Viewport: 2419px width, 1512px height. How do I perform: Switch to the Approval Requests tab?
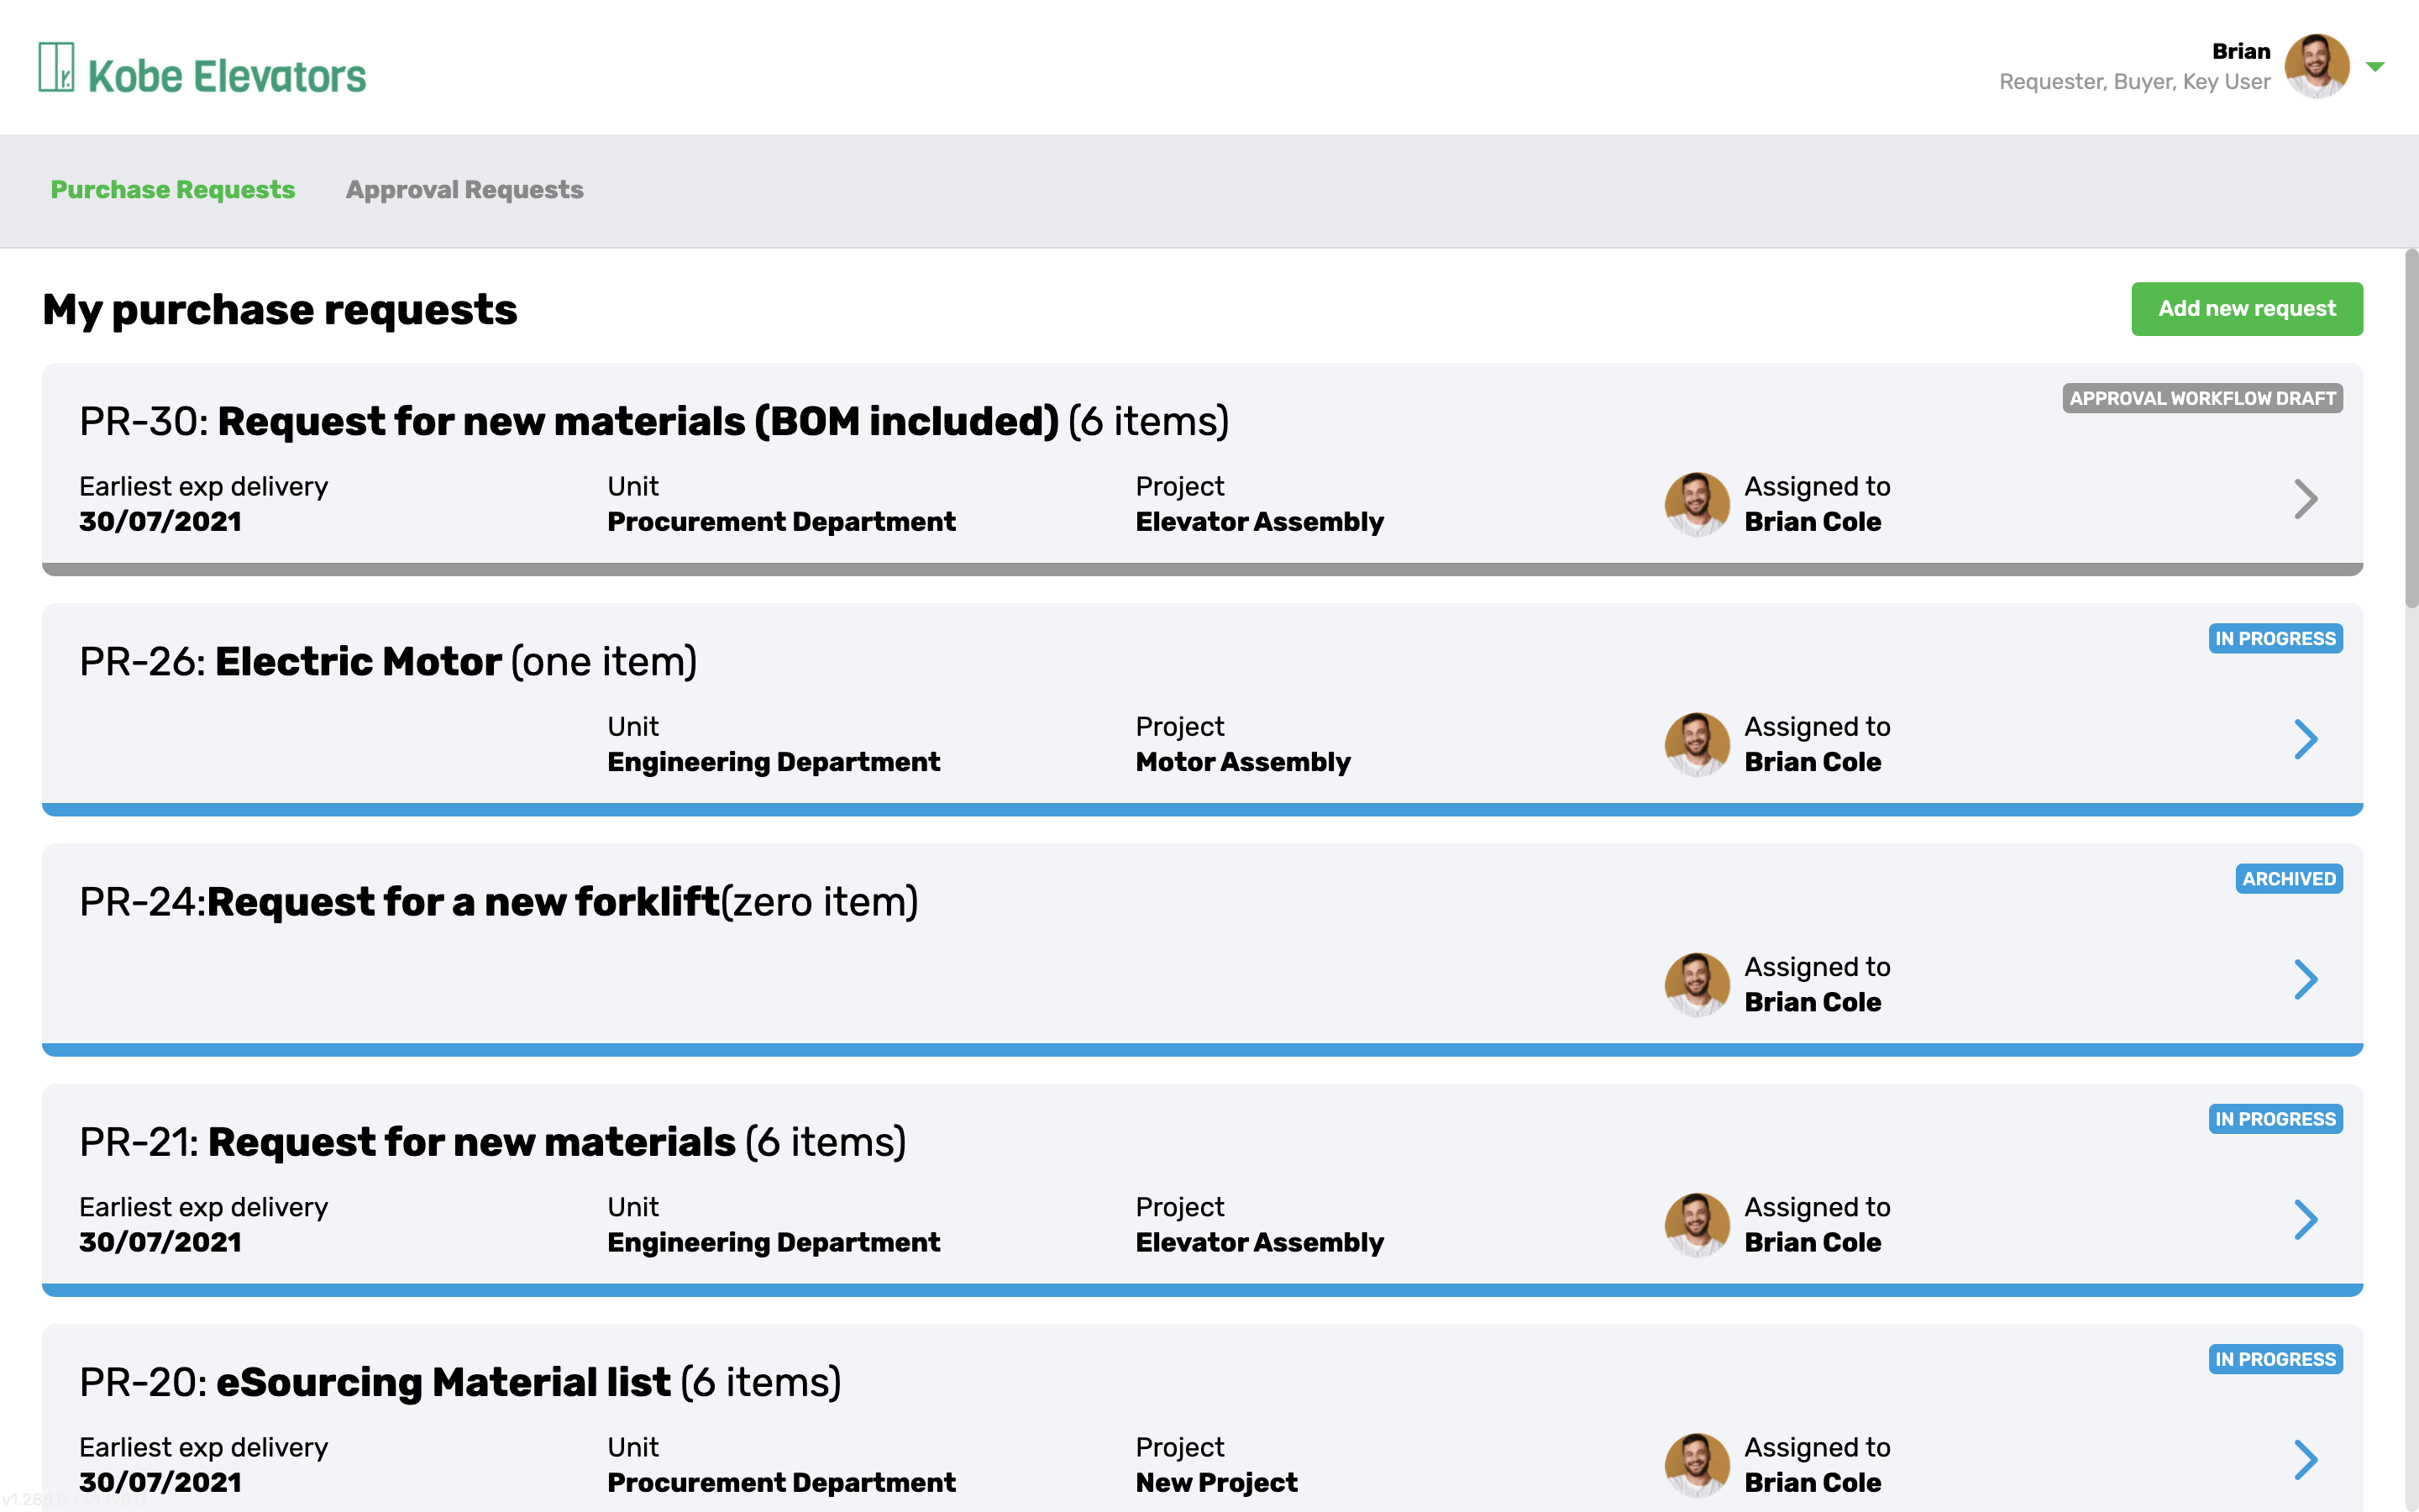pos(464,189)
